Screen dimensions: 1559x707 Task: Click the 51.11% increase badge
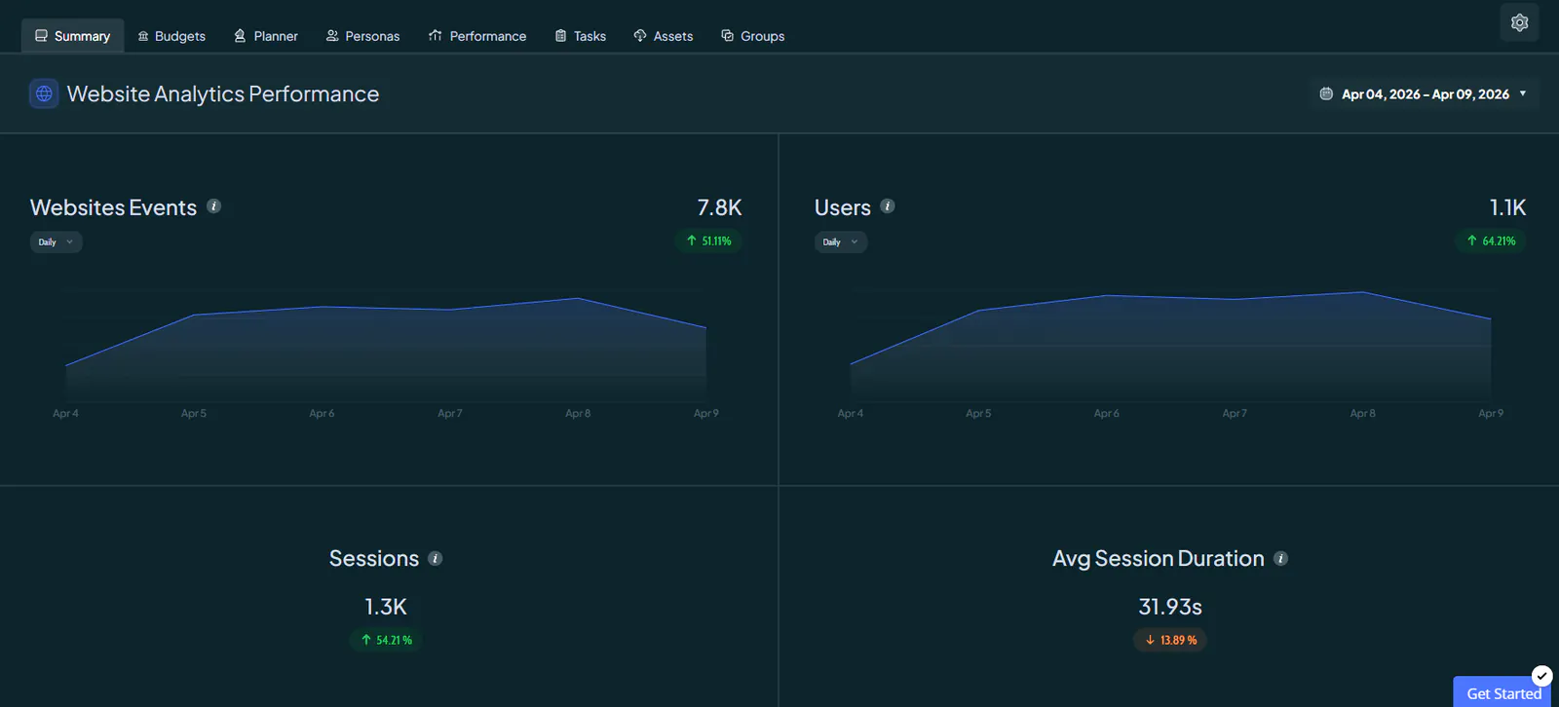[x=709, y=241]
